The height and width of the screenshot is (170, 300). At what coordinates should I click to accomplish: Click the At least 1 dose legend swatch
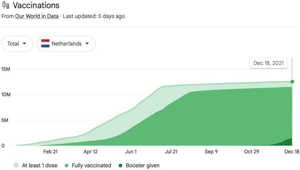[x=16, y=165]
